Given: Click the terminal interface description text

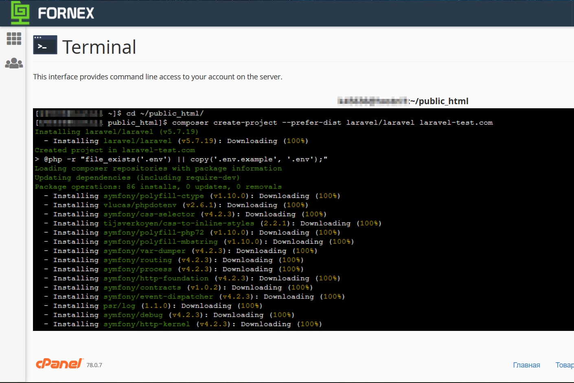Looking at the screenshot, I should click(158, 77).
